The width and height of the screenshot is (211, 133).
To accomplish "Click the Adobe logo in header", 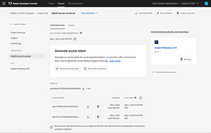I will (10, 3).
